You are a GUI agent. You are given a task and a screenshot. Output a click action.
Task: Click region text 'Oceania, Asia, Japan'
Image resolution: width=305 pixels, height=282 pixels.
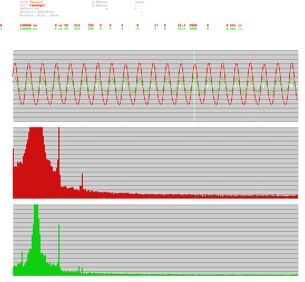[x=39, y=15]
